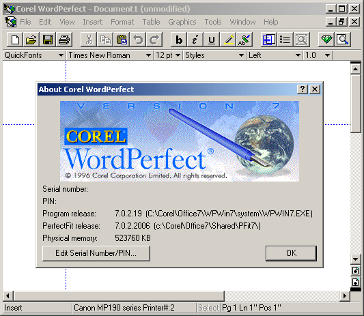364x316 pixels.
Task: Click application icon in title bar
Action: pos(10,9)
